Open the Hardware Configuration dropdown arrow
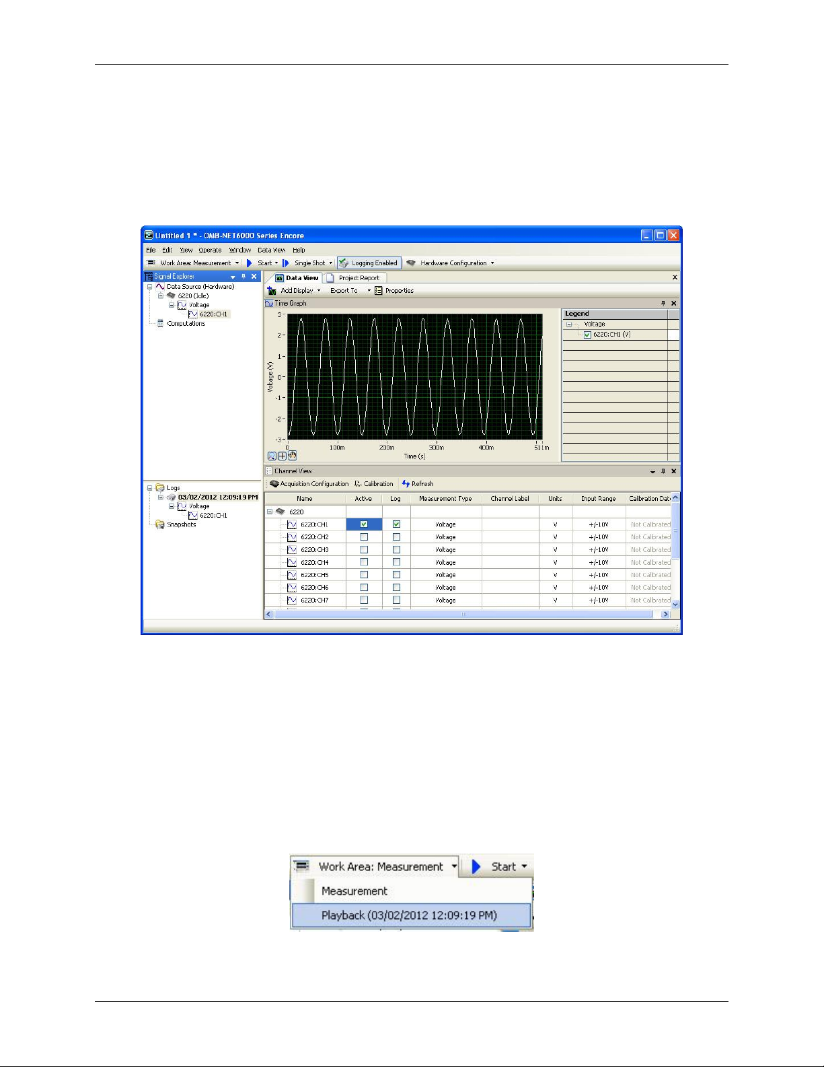 click(492, 263)
